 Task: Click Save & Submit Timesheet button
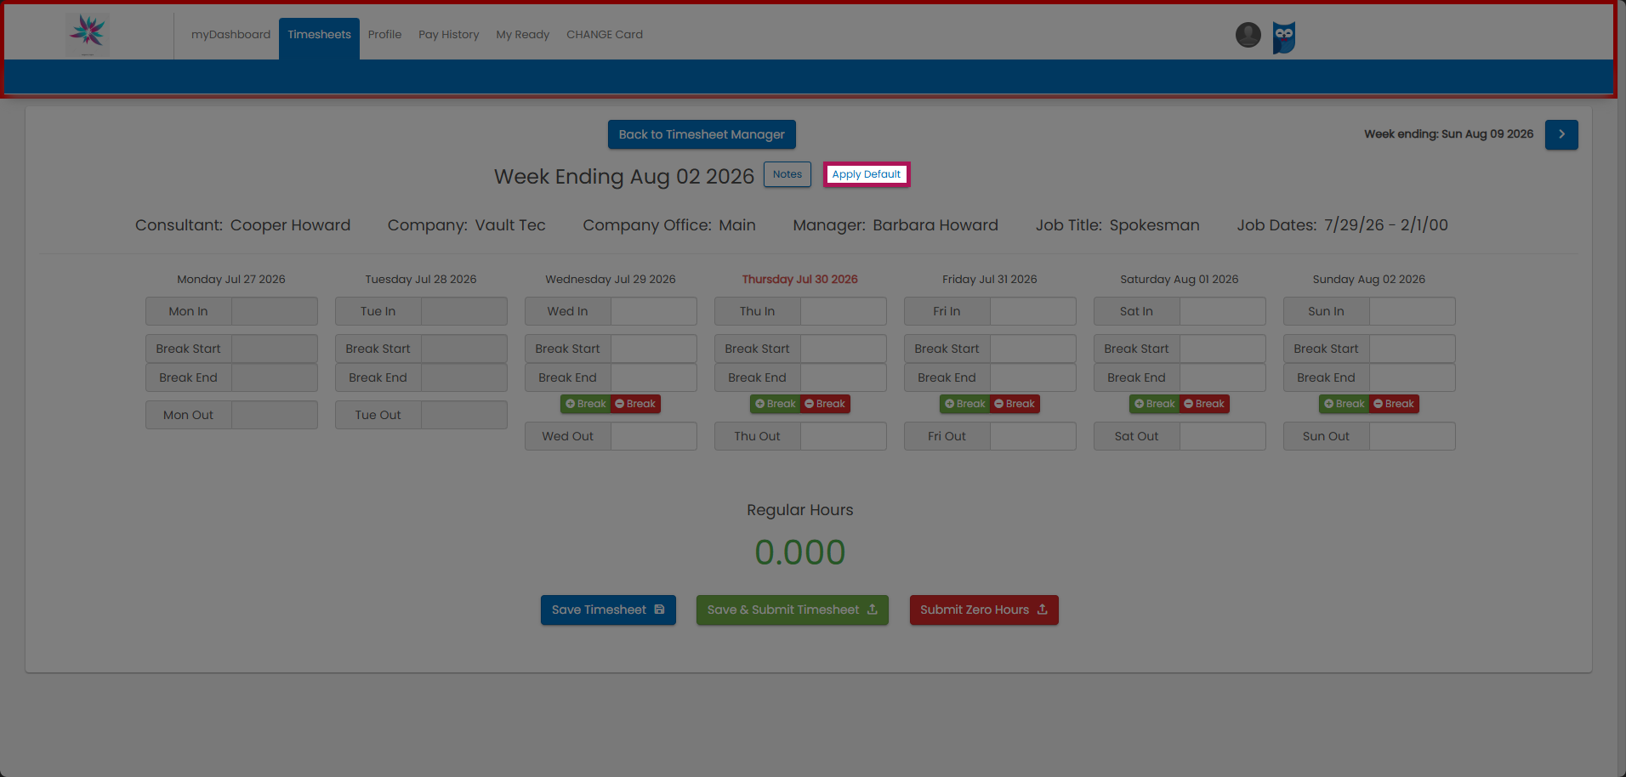(793, 610)
